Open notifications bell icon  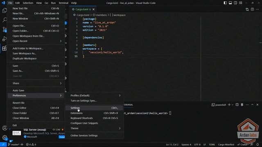(257, 145)
